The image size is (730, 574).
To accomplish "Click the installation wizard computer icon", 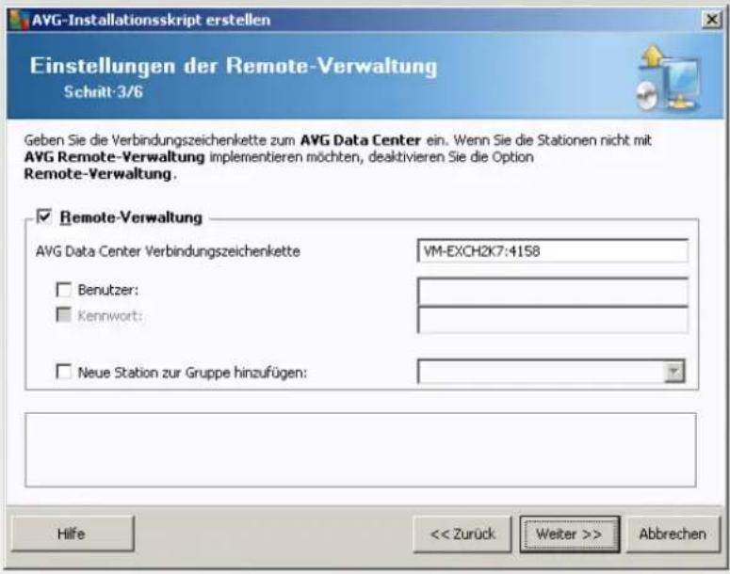I will pyautogui.click(x=669, y=78).
